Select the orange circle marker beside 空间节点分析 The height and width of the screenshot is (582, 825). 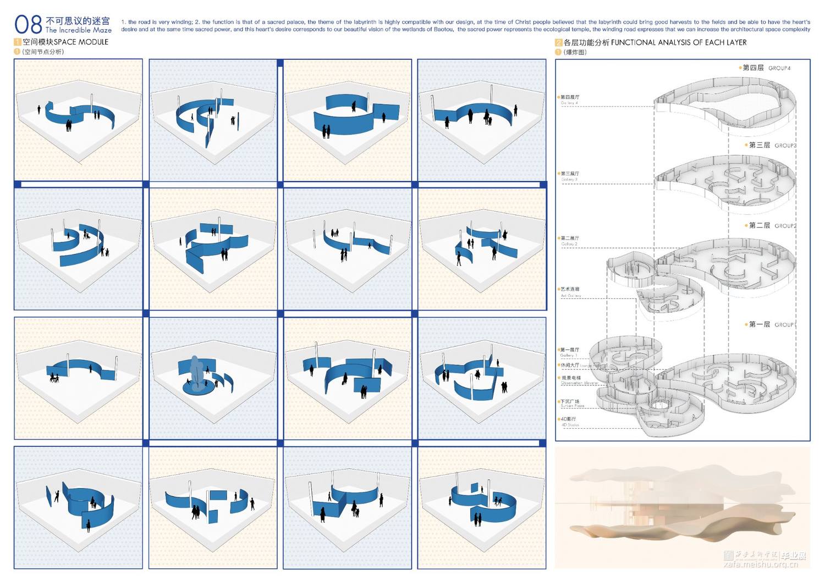pos(18,52)
